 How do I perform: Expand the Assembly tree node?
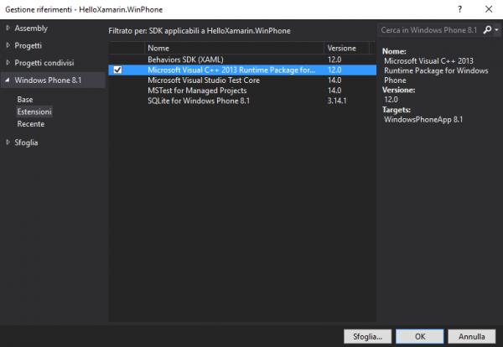tap(8, 28)
